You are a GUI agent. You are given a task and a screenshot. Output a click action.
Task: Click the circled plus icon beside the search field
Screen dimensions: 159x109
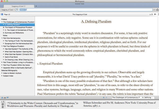154,10
